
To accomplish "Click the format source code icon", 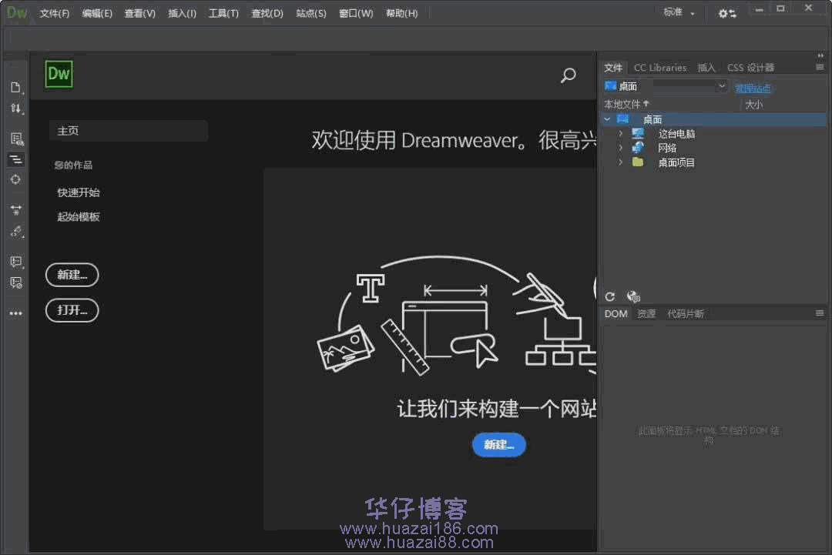I will [16, 159].
